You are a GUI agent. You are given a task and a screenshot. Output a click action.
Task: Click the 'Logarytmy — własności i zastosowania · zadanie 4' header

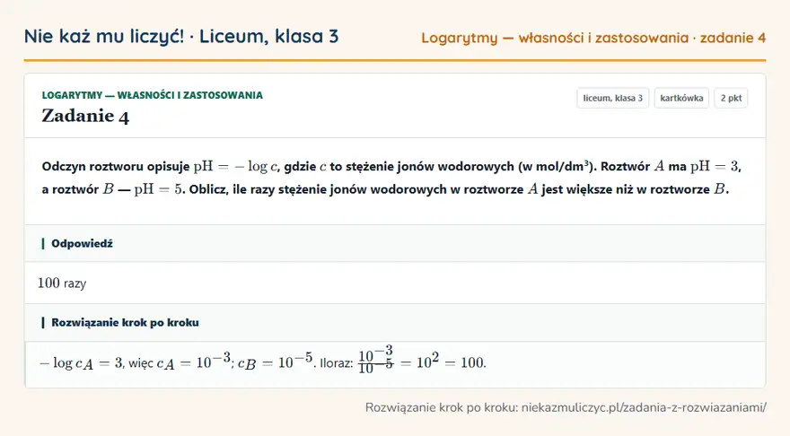tap(593, 38)
